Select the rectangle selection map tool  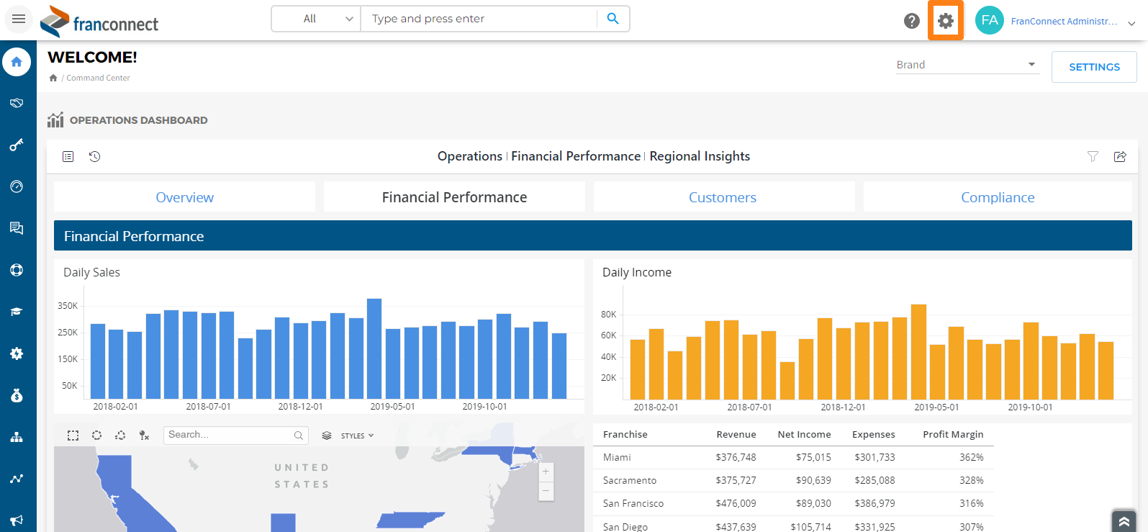tap(73, 436)
